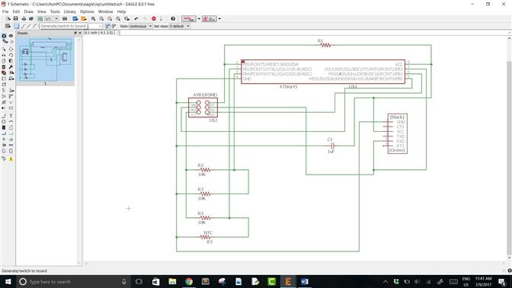Open the View menu

pyautogui.click(x=42, y=11)
